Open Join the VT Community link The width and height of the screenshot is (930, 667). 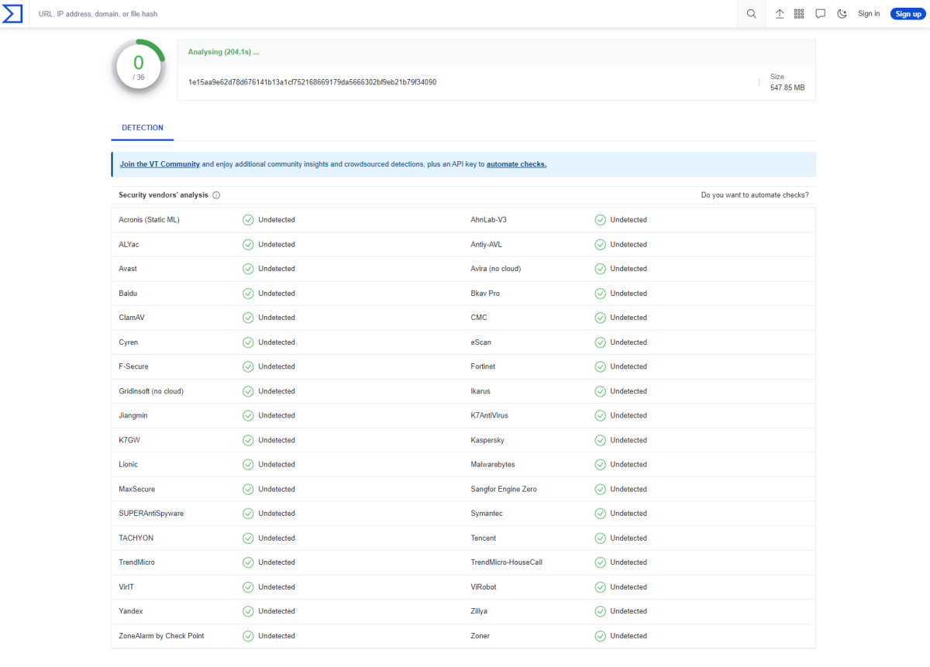(x=160, y=164)
